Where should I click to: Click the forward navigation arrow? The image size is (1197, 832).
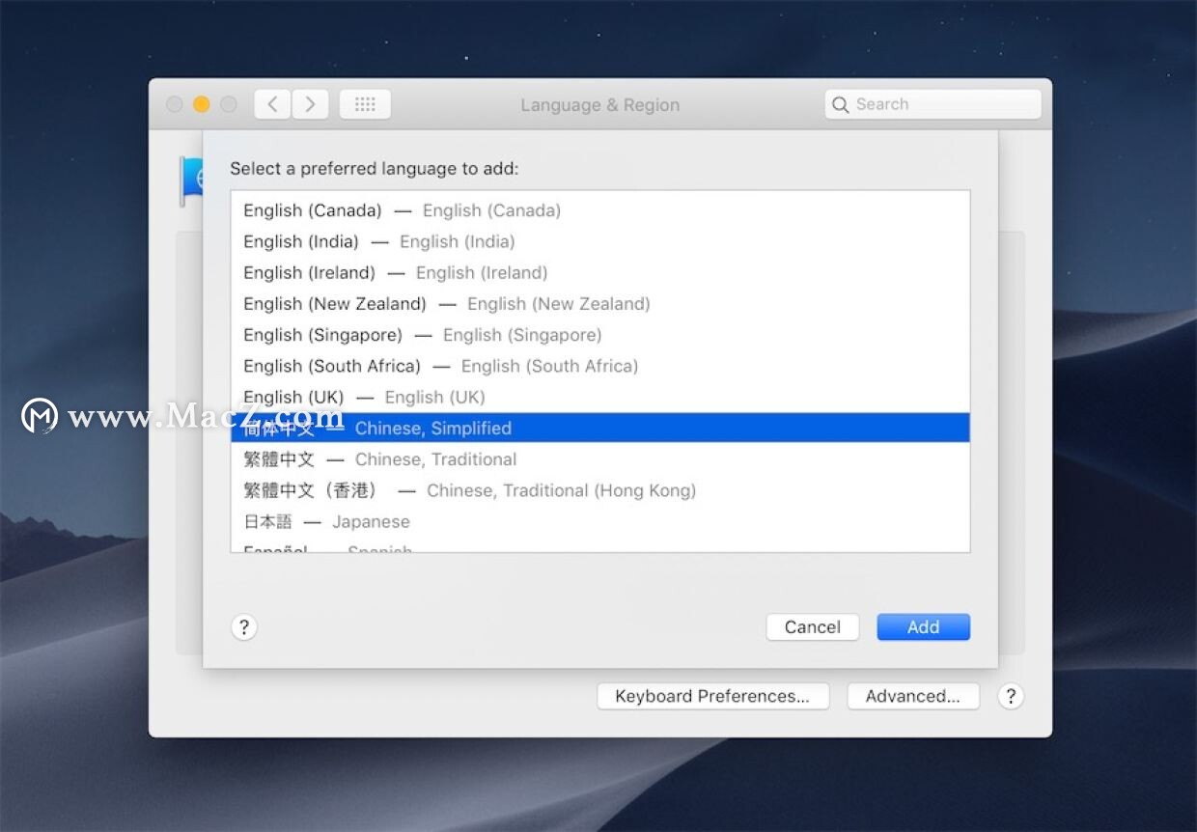coord(310,103)
